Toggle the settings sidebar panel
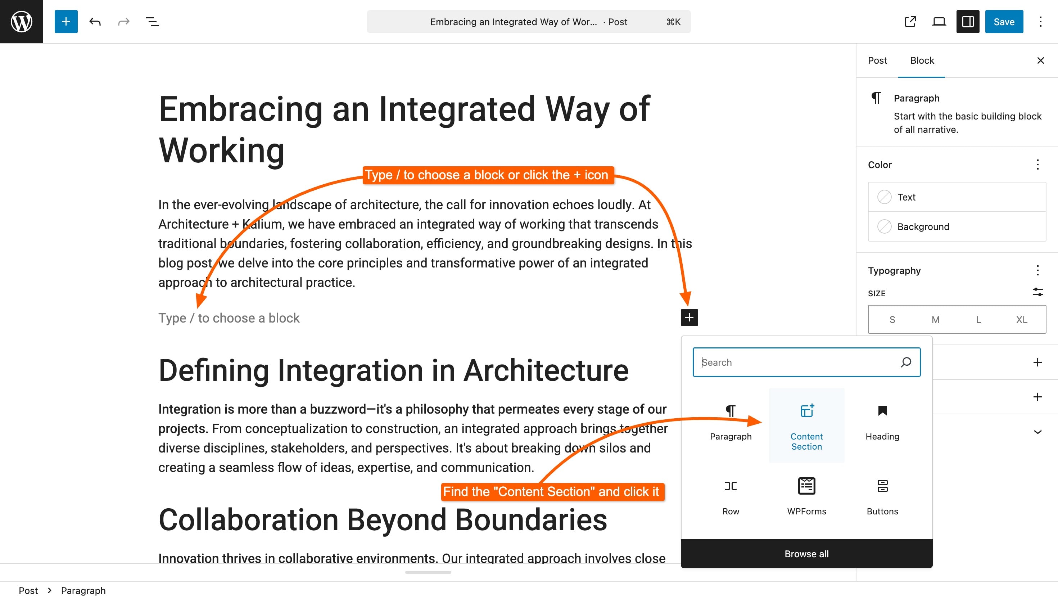 (x=968, y=21)
